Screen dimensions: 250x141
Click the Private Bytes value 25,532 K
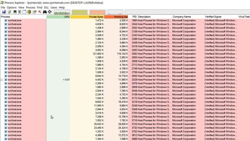tap(99, 124)
